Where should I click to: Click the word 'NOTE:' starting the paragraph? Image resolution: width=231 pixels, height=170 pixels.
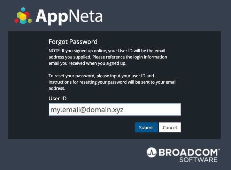coord(54,51)
